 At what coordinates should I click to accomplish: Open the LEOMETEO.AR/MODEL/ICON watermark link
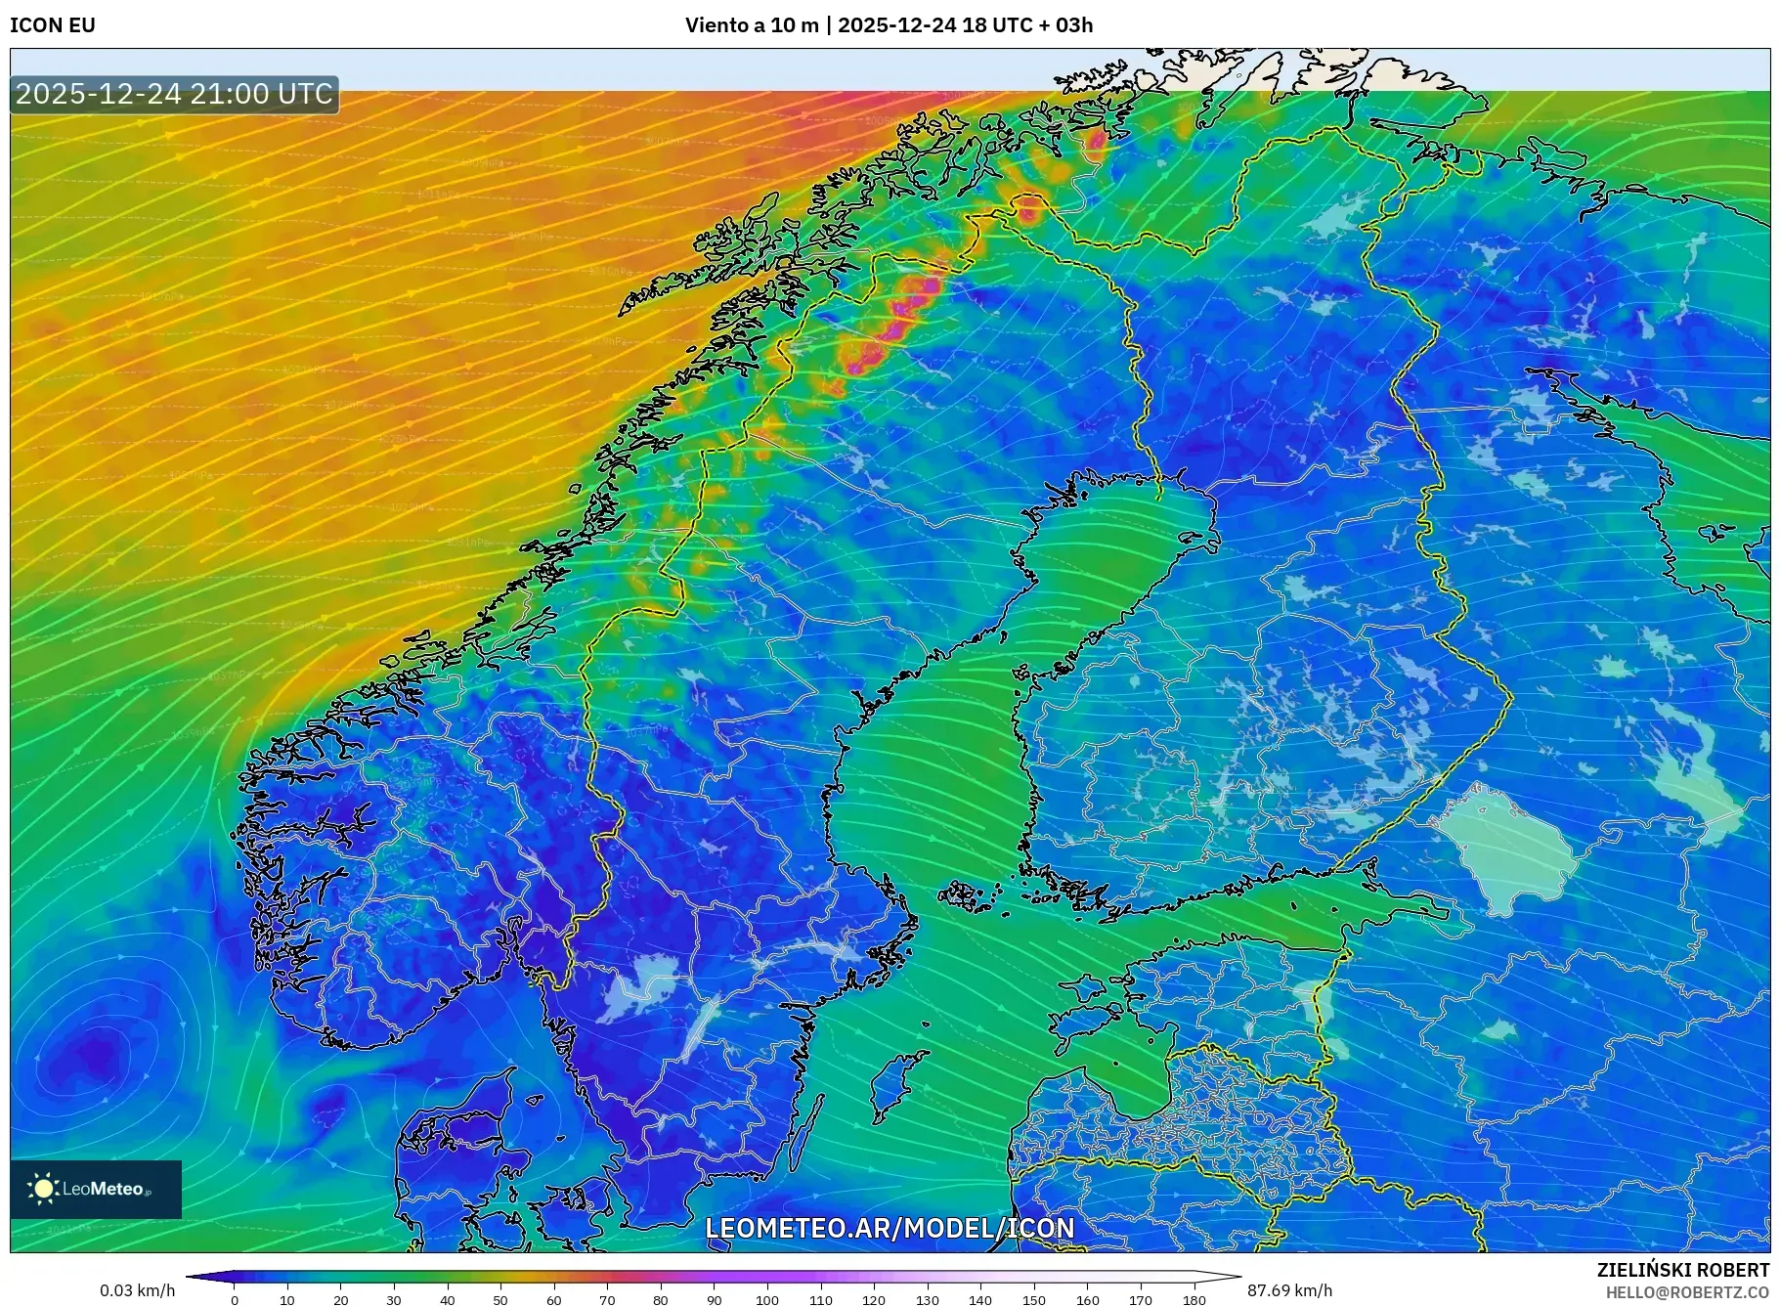click(x=890, y=1228)
